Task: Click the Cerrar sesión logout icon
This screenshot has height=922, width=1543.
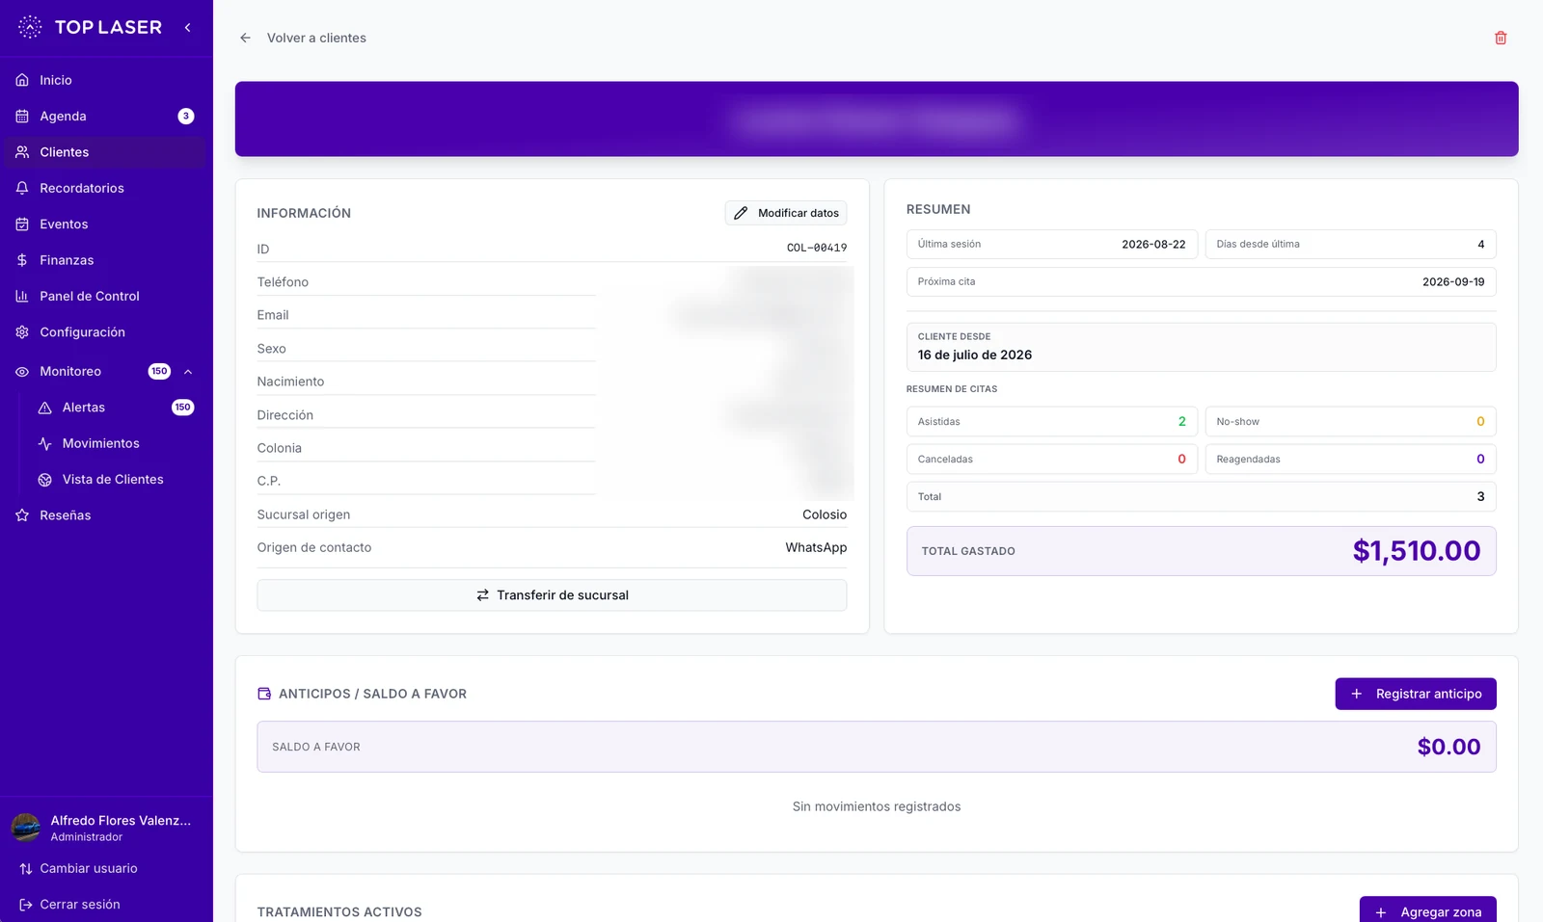Action: pos(26,905)
